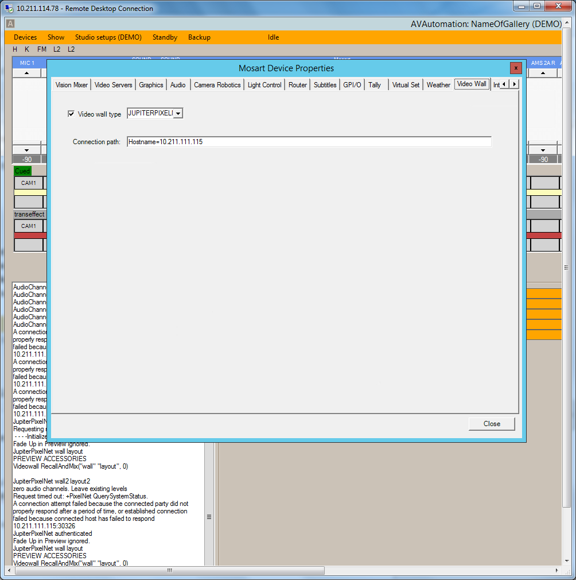This screenshot has height=580, width=576.
Task: Click MIC 1 fader up arrow
Action: pyautogui.click(x=27, y=74)
